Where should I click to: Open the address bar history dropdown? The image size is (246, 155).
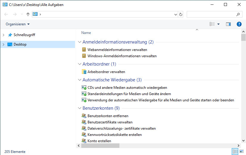176,14
